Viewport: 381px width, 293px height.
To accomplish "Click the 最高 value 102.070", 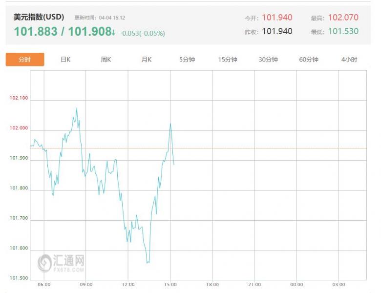I will [x=343, y=18].
